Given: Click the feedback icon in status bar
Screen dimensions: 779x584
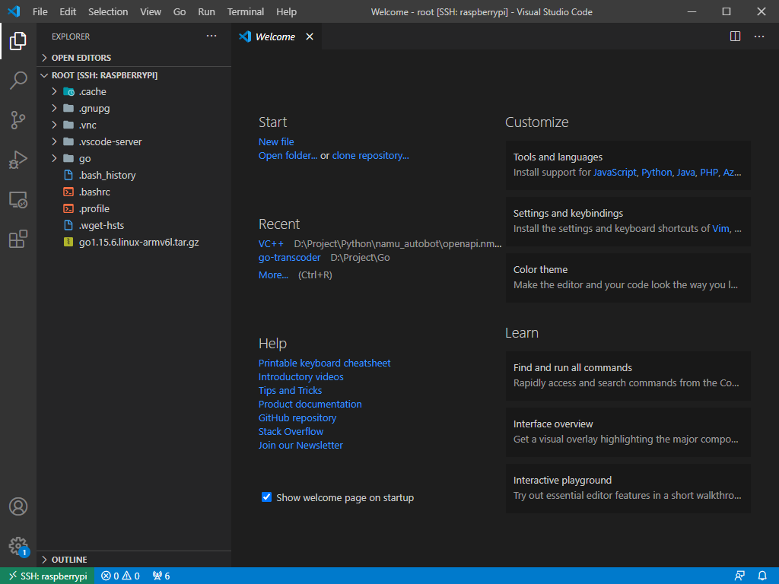Looking at the screenshot, I should [739, 576].
